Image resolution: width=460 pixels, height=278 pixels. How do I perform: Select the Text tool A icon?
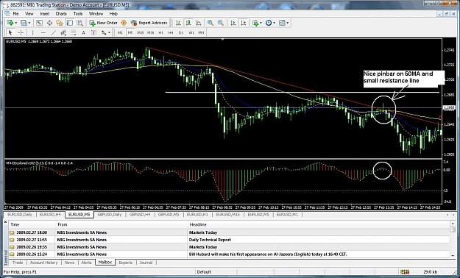click(83, 32)
